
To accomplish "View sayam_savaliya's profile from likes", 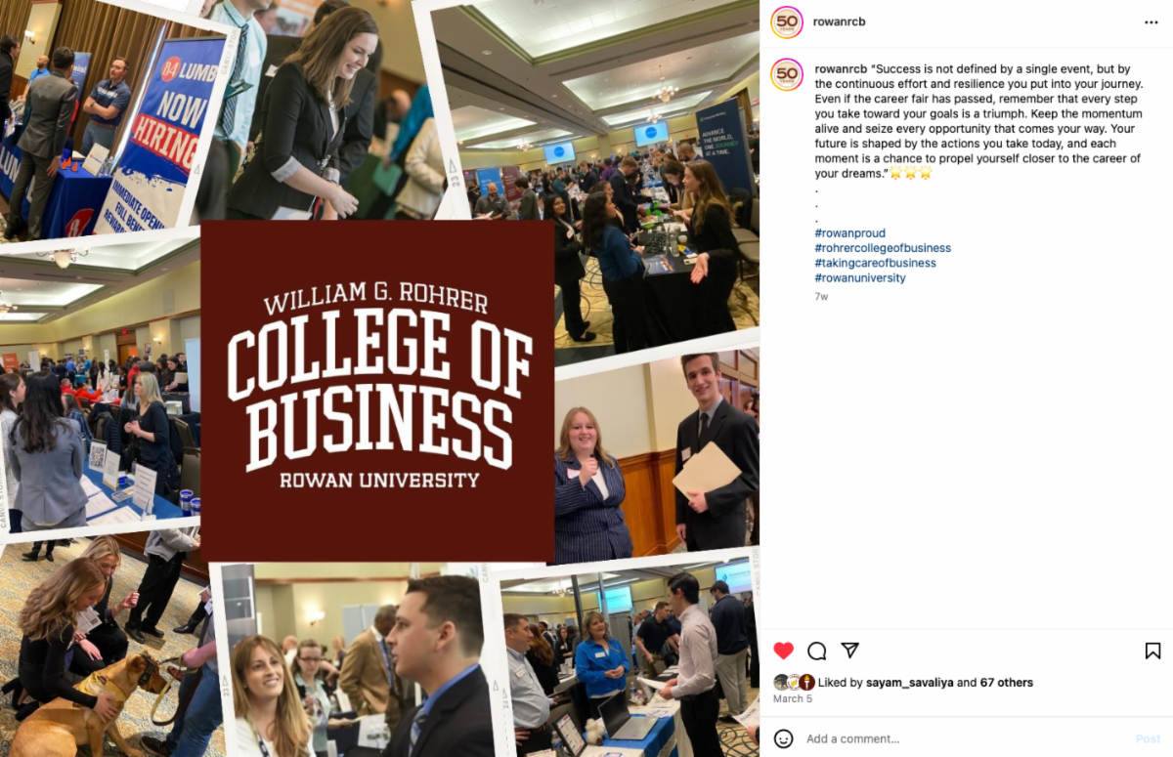I will coord(910,683).
